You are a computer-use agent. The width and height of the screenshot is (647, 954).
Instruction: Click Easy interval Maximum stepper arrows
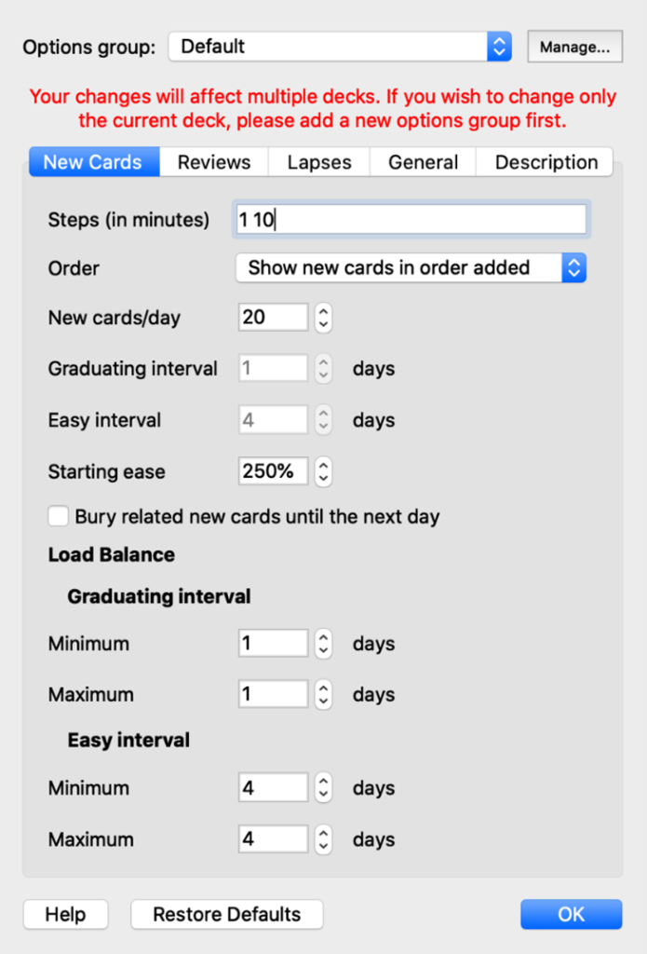[323, 839]
